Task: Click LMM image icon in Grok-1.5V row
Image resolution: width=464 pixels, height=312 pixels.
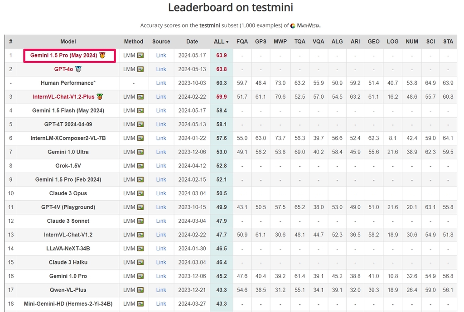Action: point(140,166)
